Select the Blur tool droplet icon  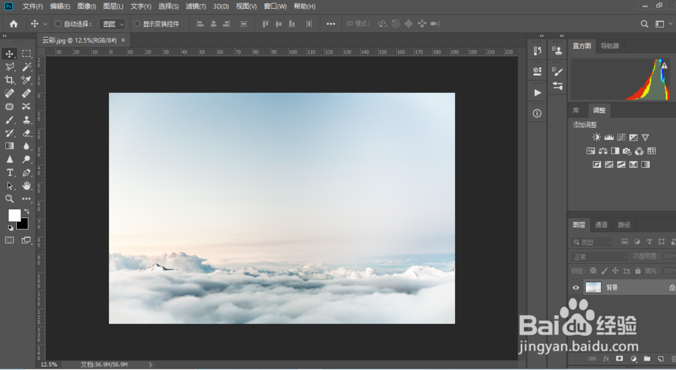pyautogui.click(x=26, y=146)
